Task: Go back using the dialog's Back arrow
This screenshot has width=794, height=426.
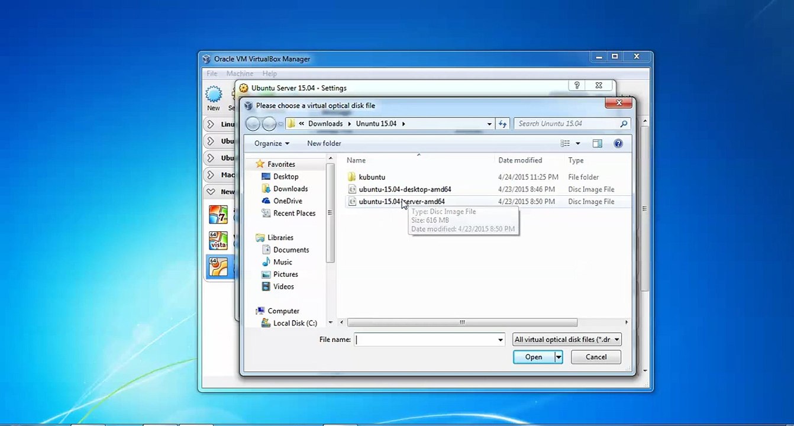Action: point(253,124)
